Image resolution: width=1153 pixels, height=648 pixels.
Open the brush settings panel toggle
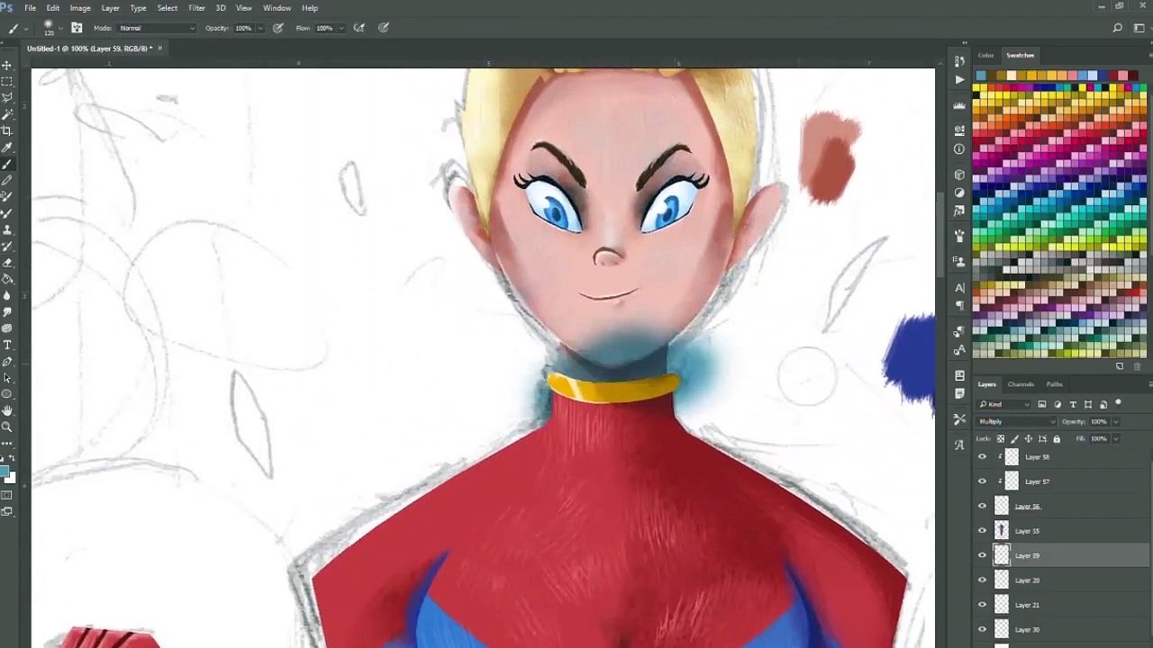pos(77,28)
